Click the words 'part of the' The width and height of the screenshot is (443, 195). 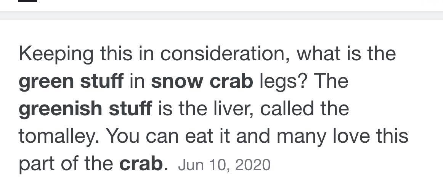click(x=66, y=164)
